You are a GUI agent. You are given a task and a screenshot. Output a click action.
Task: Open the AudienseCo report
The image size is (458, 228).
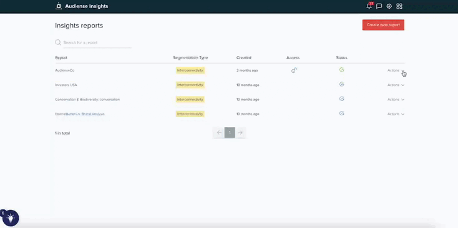click(x=64, y=70)
